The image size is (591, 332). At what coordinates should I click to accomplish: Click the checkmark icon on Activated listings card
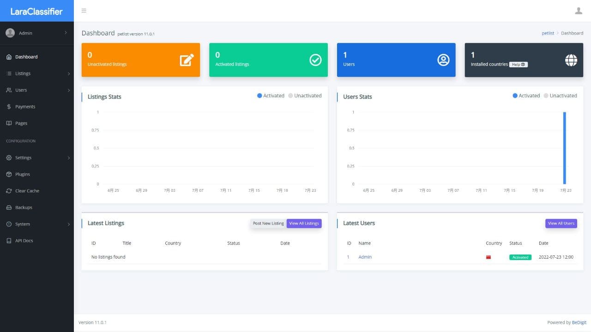tap(315, 60)
